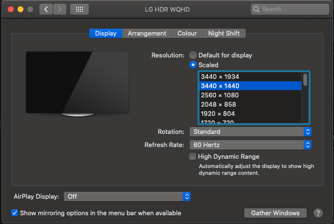This screenshot has height=224, width=334.
Task: Open the Rotation dropdown showing Standard
Action: (x=251, y=131)
